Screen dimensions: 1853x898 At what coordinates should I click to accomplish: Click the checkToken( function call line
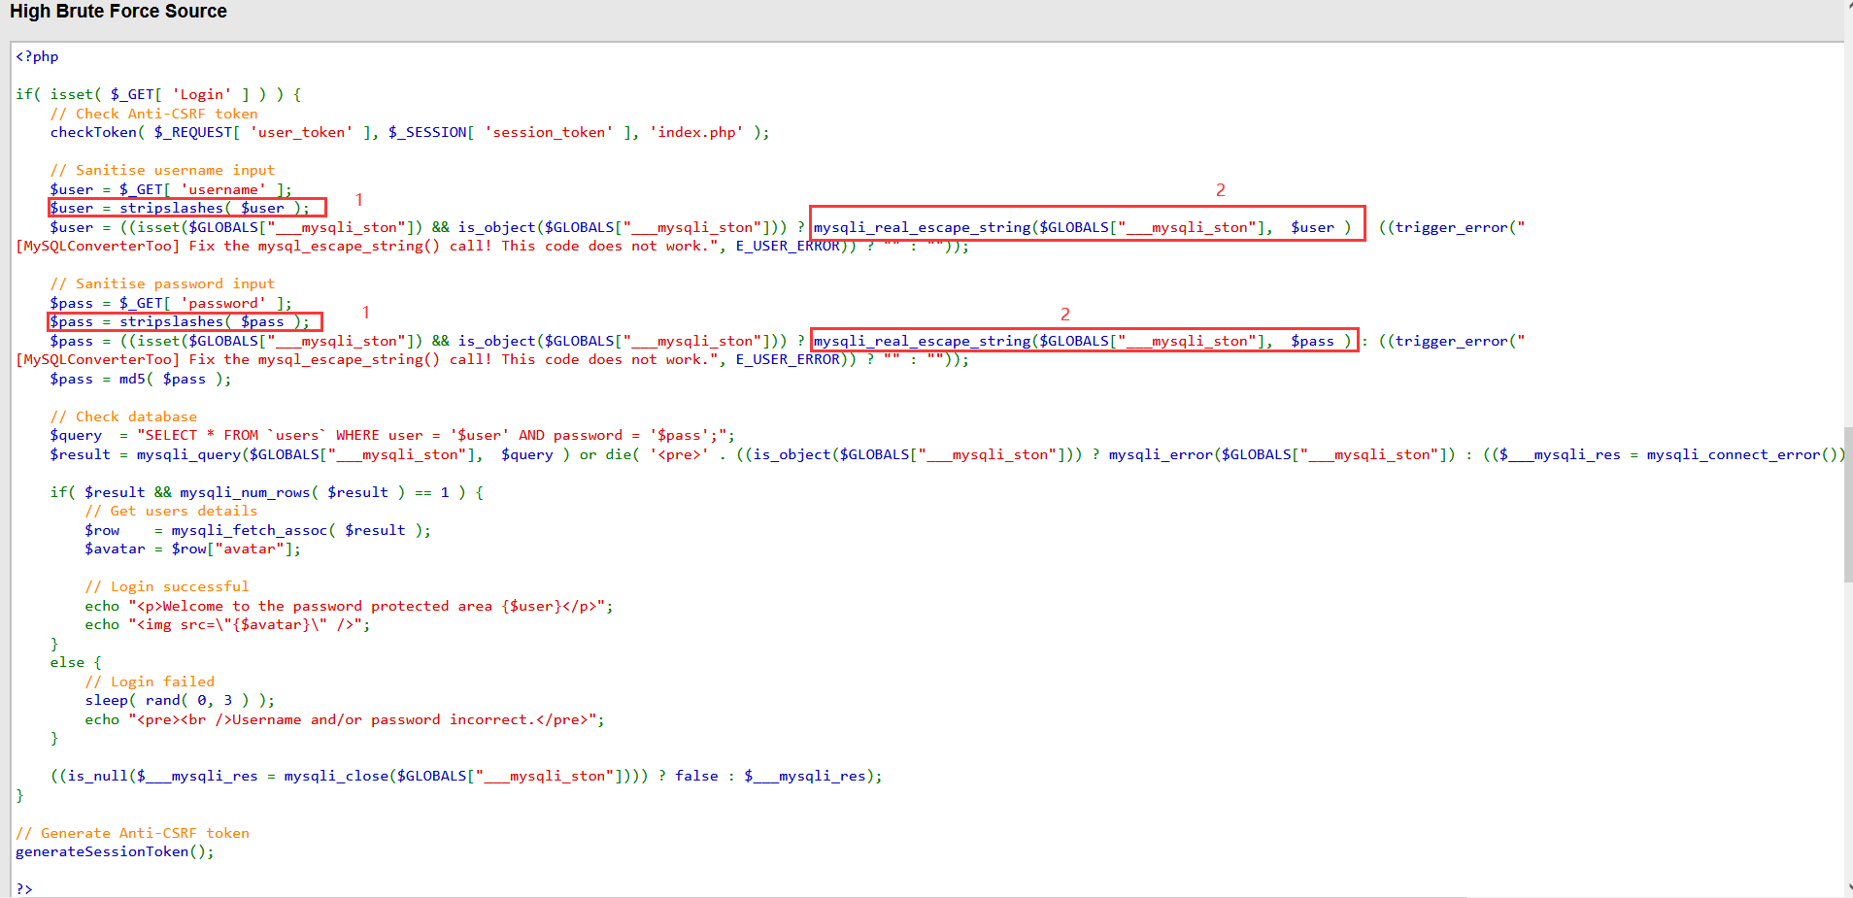click(410, 132)
